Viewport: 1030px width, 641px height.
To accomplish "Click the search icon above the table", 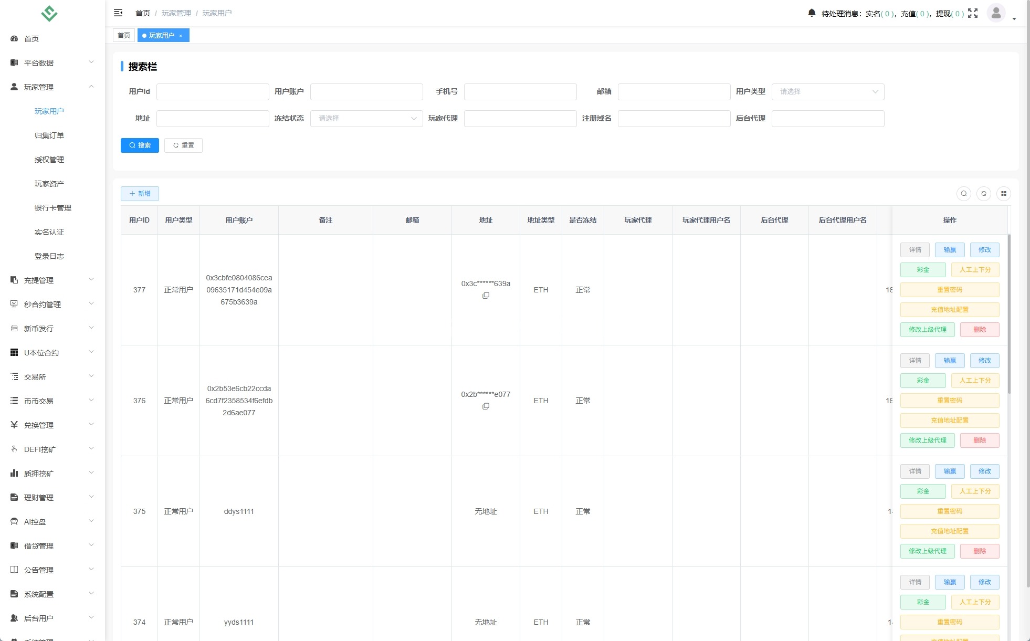I will click(964, 193).
